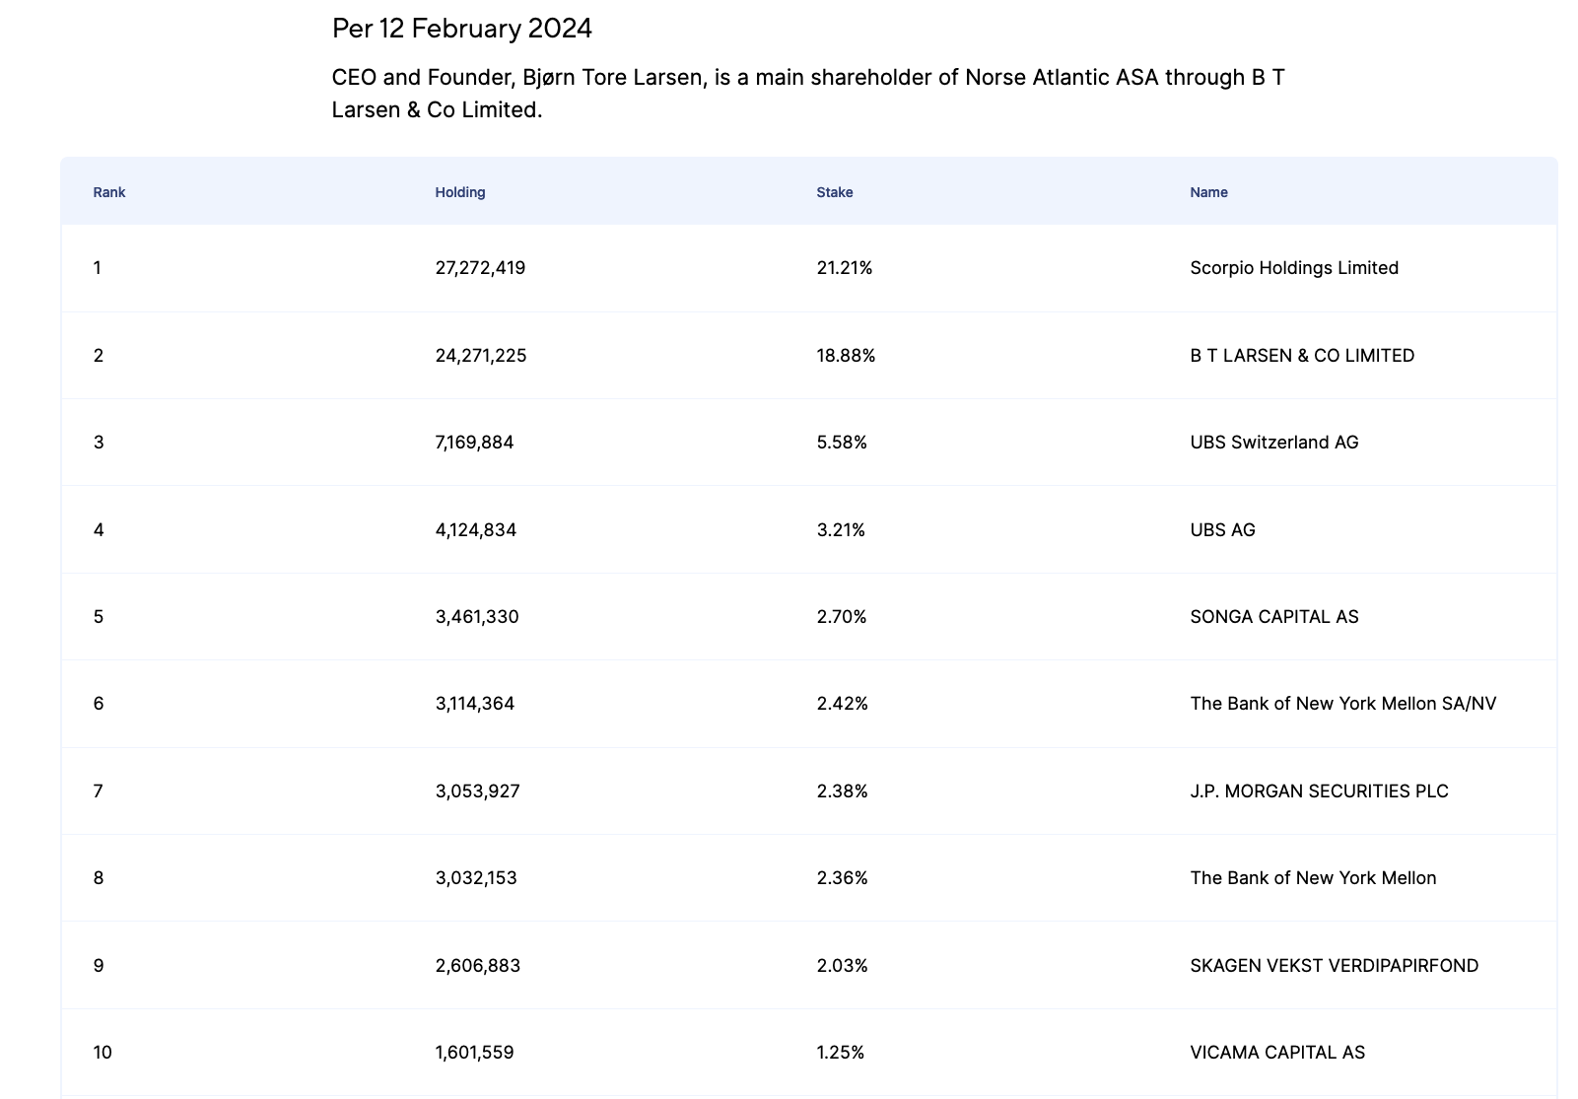Select the SONGA CAPITAL AS row name
Image resolution: width=1578 pixels, height=1099 pixels.
click(1274, 617)
